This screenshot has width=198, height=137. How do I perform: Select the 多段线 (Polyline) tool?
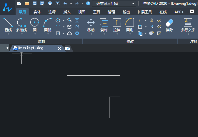pyautogui.click(x=21, y=25)
